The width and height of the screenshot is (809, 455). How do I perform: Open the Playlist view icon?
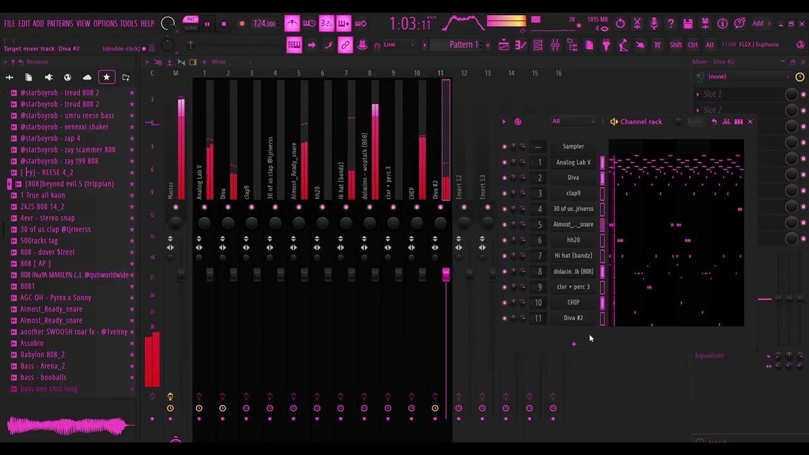pos(504,45)
